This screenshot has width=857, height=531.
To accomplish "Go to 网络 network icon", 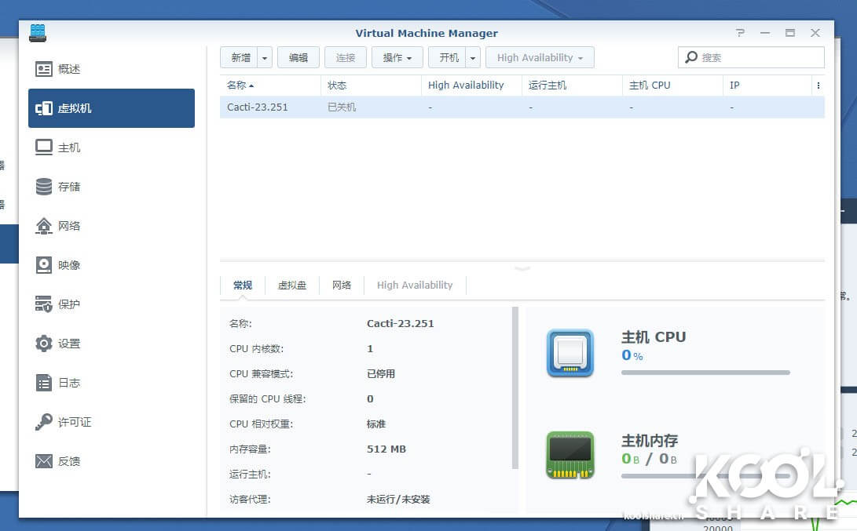I will click(x=44, y=226).
